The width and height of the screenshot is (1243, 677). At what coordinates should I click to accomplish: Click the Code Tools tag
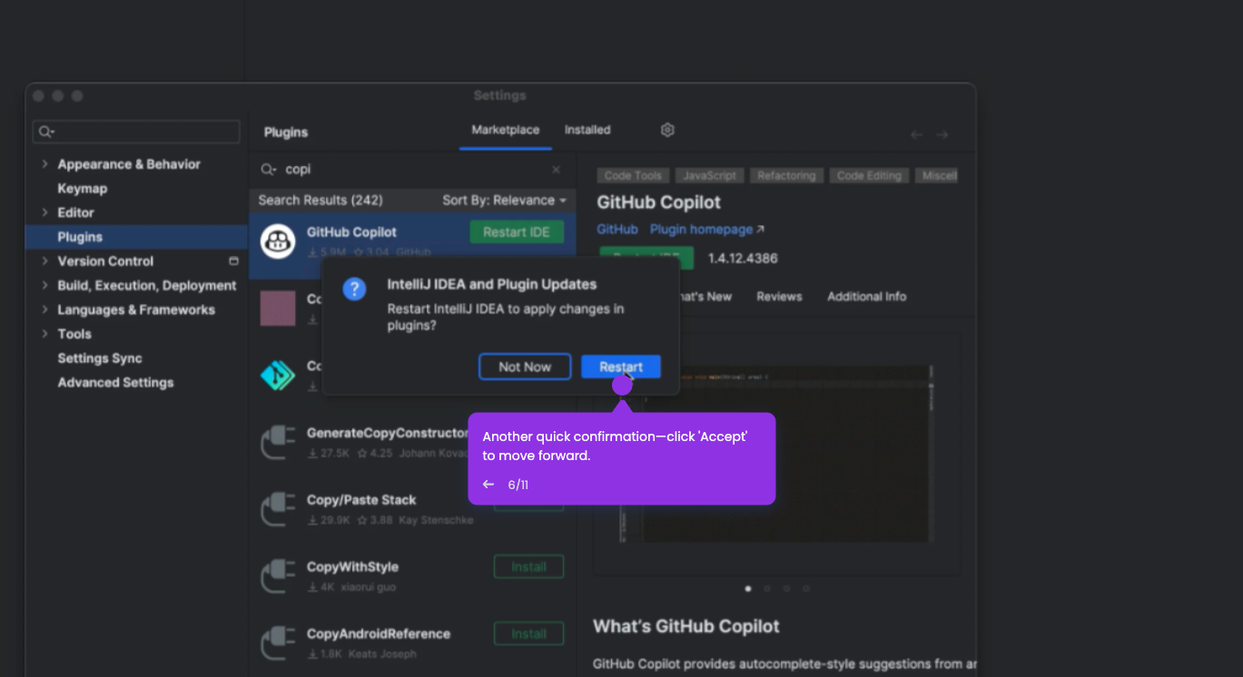(633, 176)
